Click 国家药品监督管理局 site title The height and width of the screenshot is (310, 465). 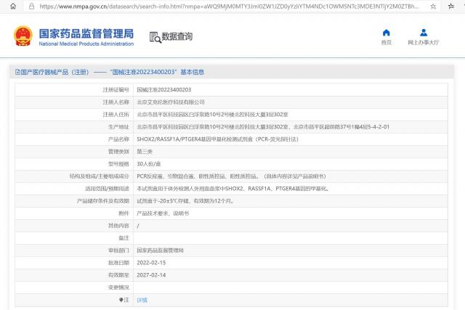[x=86, y=33]
